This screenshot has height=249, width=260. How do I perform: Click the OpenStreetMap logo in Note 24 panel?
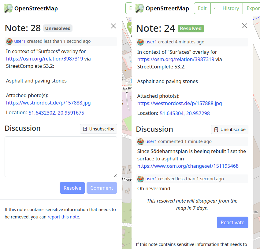point(139,8)
